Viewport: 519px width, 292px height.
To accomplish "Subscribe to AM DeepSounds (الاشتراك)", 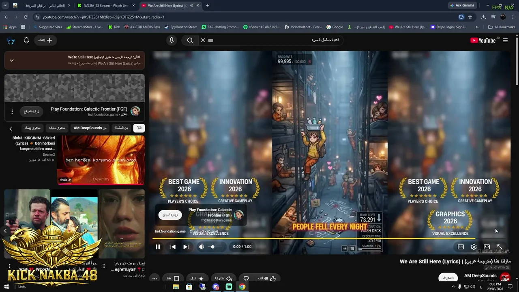I will [x=448, y=278].
